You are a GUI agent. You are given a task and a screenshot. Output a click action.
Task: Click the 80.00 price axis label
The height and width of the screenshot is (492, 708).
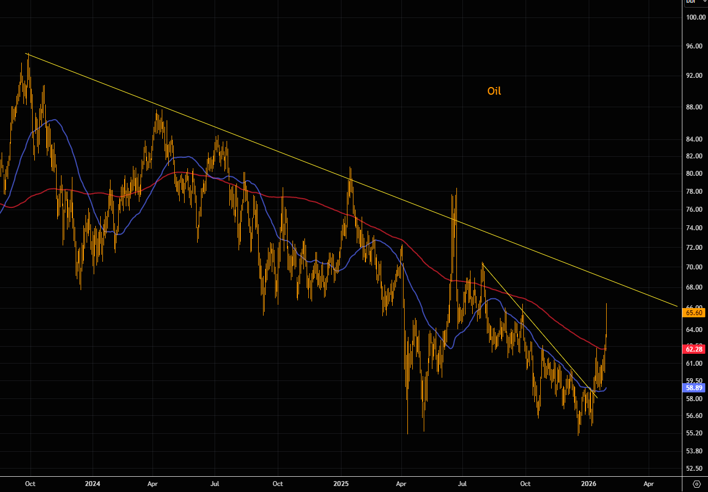tap(693, 174)
